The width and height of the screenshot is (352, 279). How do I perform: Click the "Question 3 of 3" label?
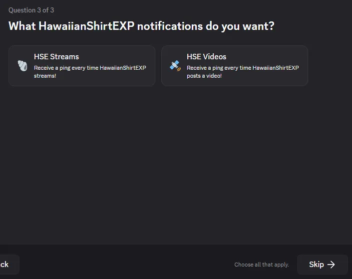tap(31, 10)
